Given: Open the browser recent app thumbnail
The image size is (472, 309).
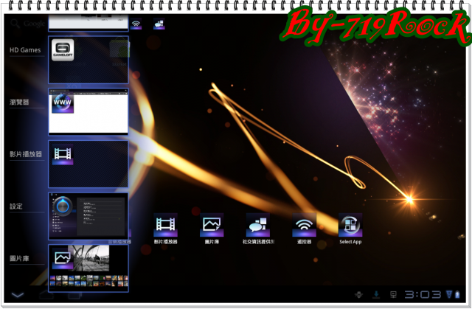Looking at the screenshot, I should point(88,111).
